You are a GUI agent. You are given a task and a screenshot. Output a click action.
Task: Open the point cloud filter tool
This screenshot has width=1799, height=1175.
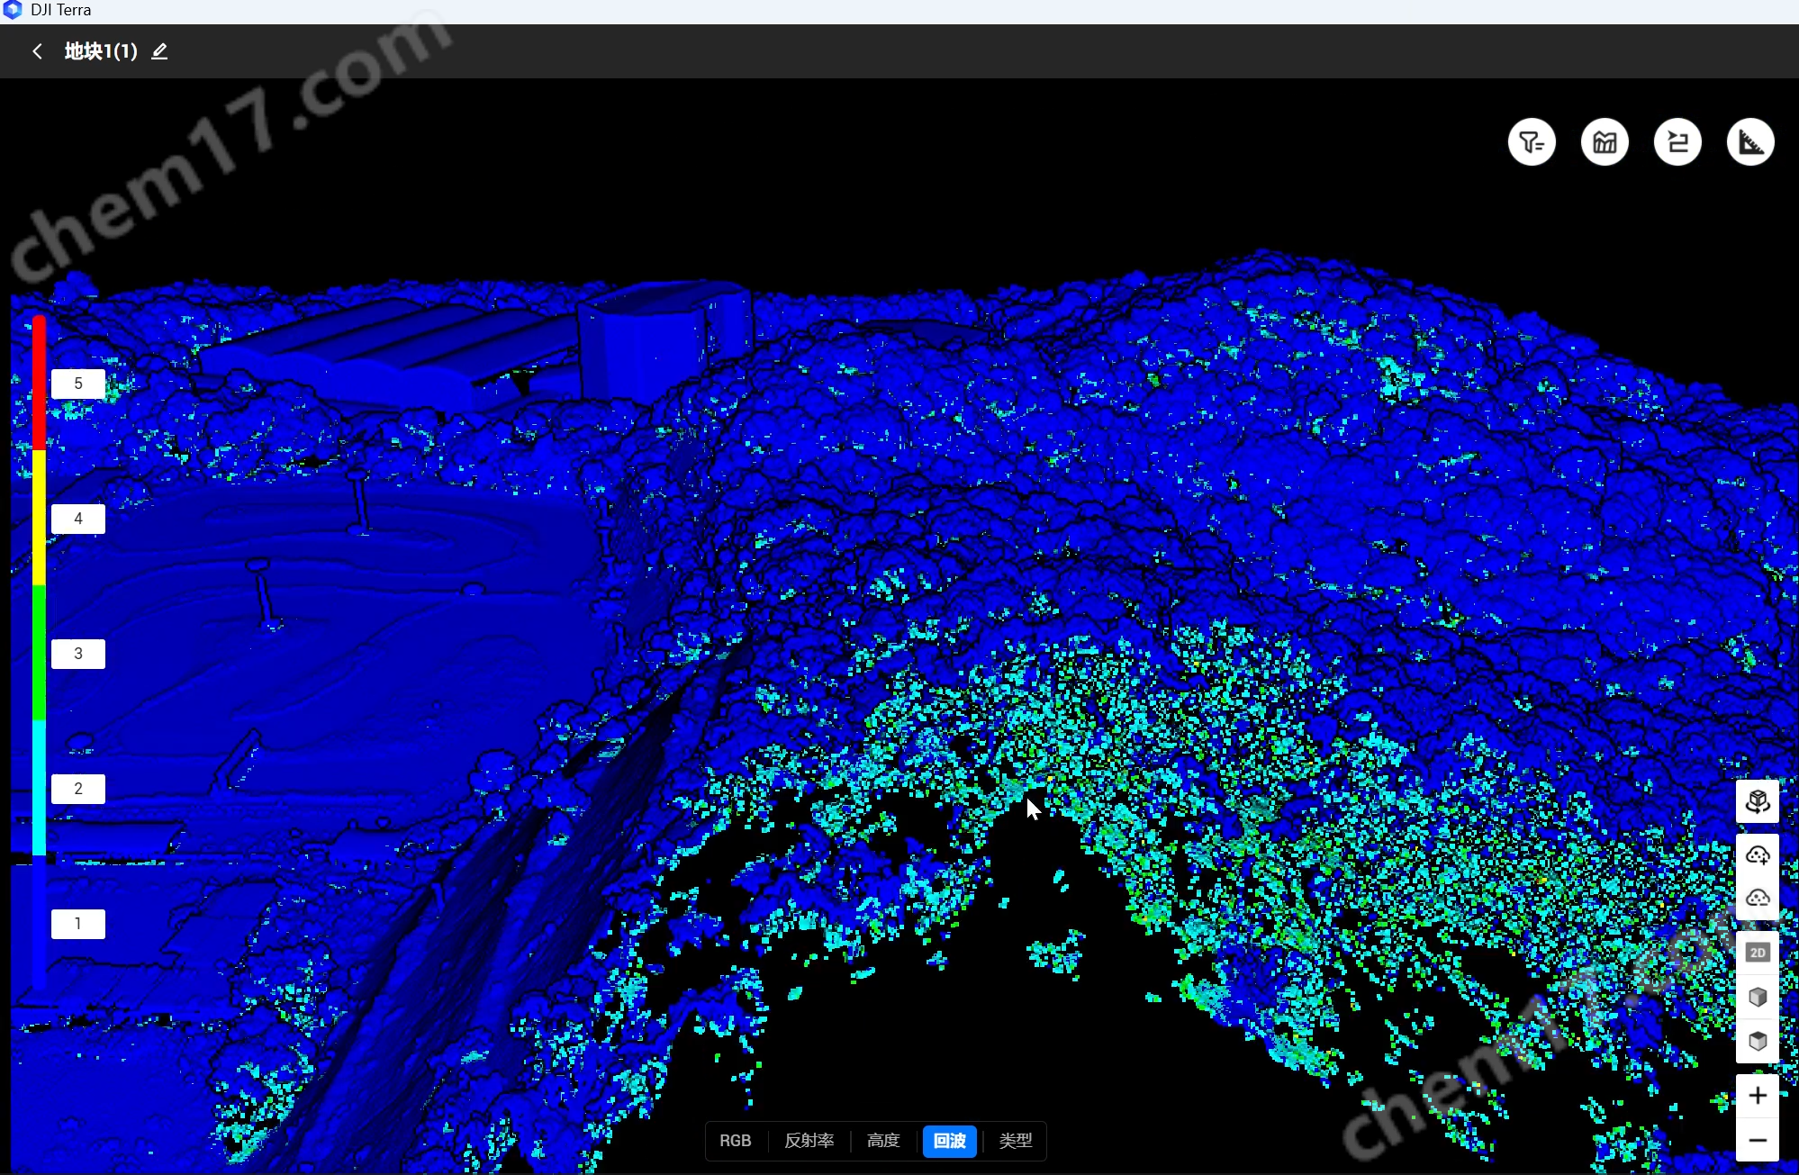(x=1532, y=142)
